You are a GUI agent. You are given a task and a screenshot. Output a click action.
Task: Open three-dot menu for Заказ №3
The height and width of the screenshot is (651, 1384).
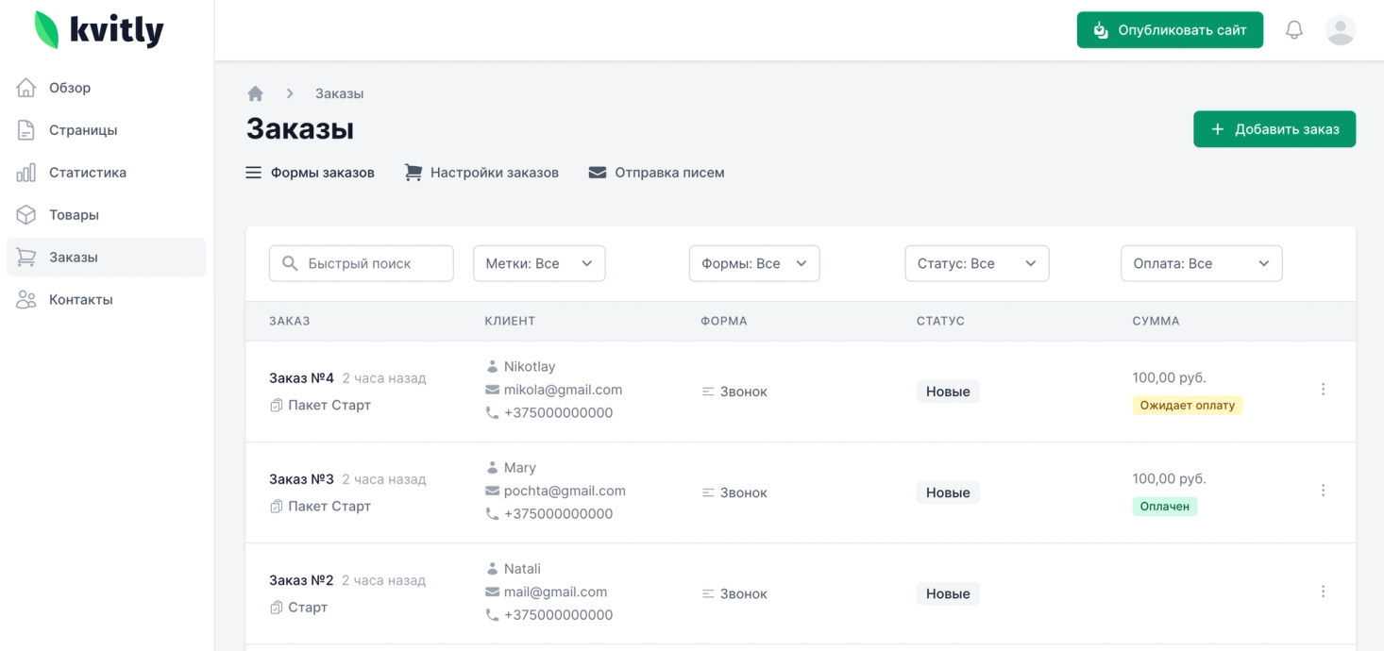tap(1323, 491)
